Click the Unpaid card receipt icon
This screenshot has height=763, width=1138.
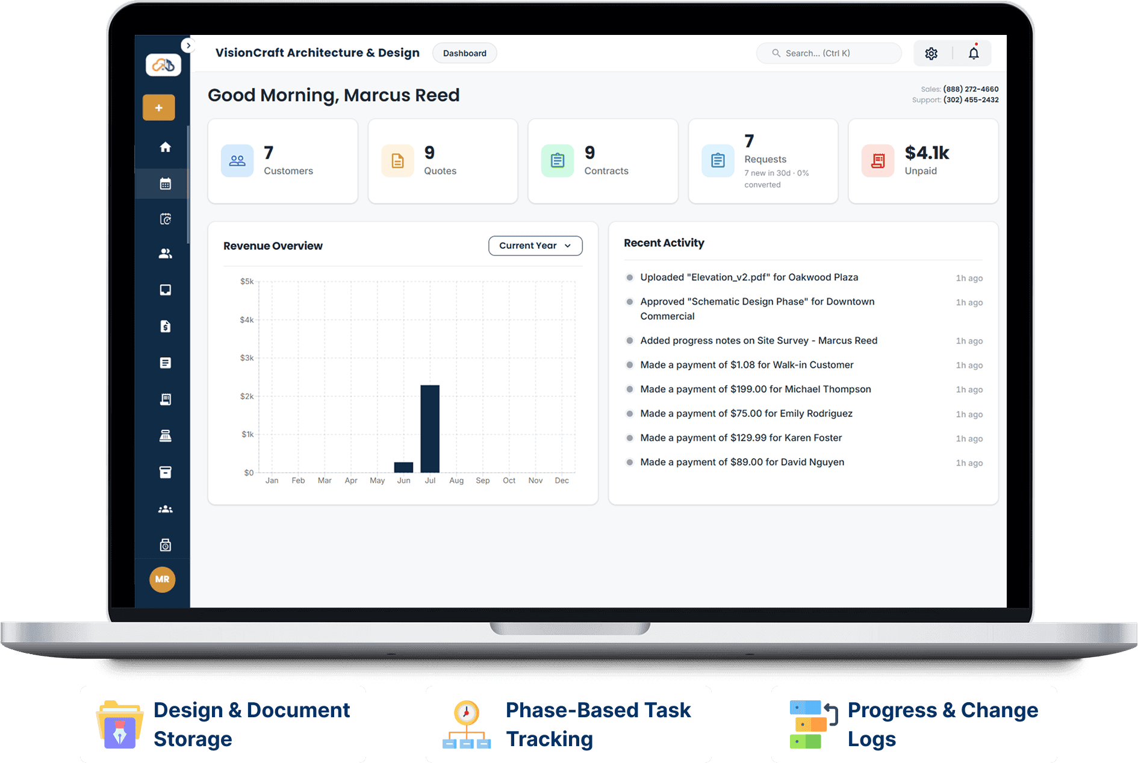click(x=878, y=161)
